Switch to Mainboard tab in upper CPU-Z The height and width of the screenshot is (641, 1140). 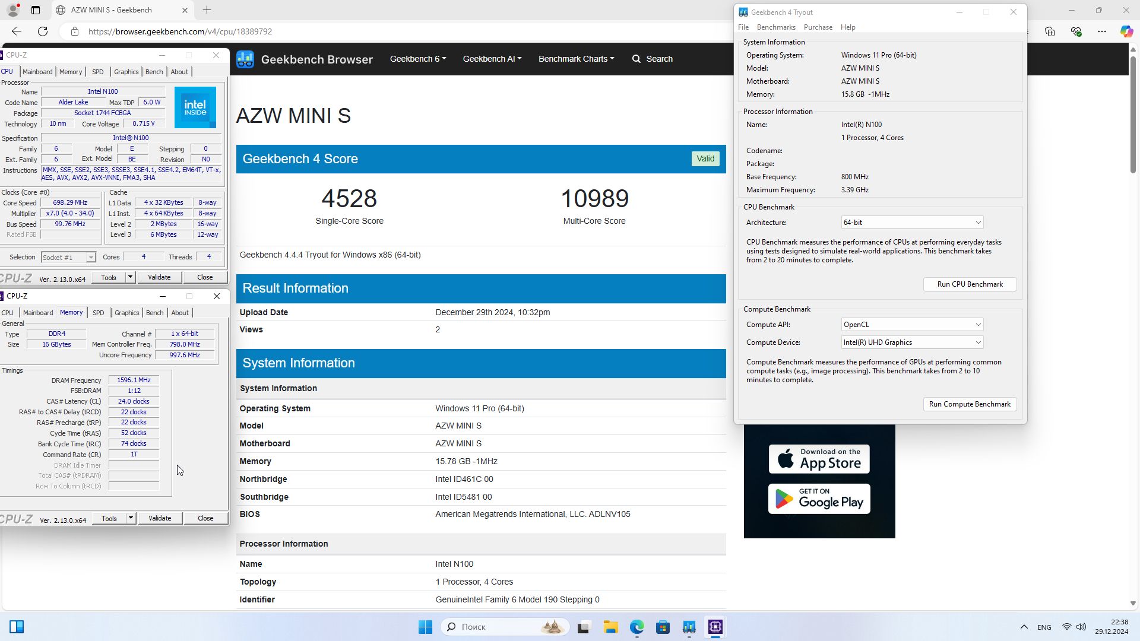click(37, 72)
